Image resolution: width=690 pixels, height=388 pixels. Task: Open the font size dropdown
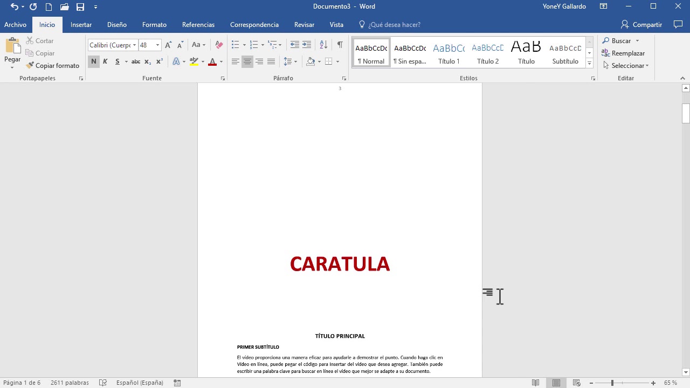coord(157,45)
